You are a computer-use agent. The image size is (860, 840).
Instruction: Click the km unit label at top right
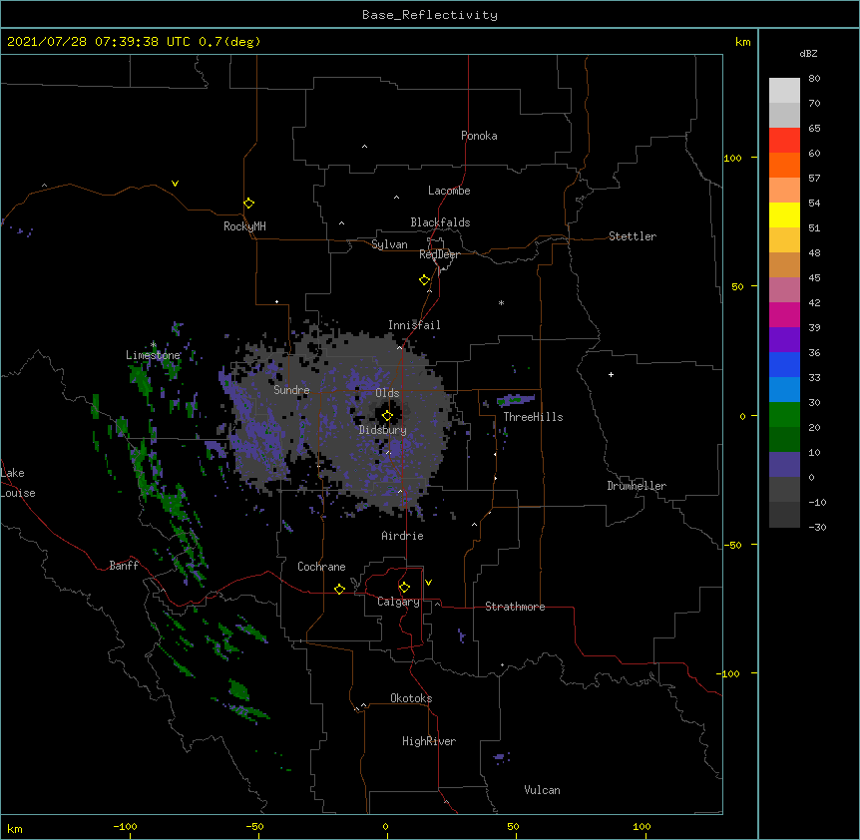point(742,42)
